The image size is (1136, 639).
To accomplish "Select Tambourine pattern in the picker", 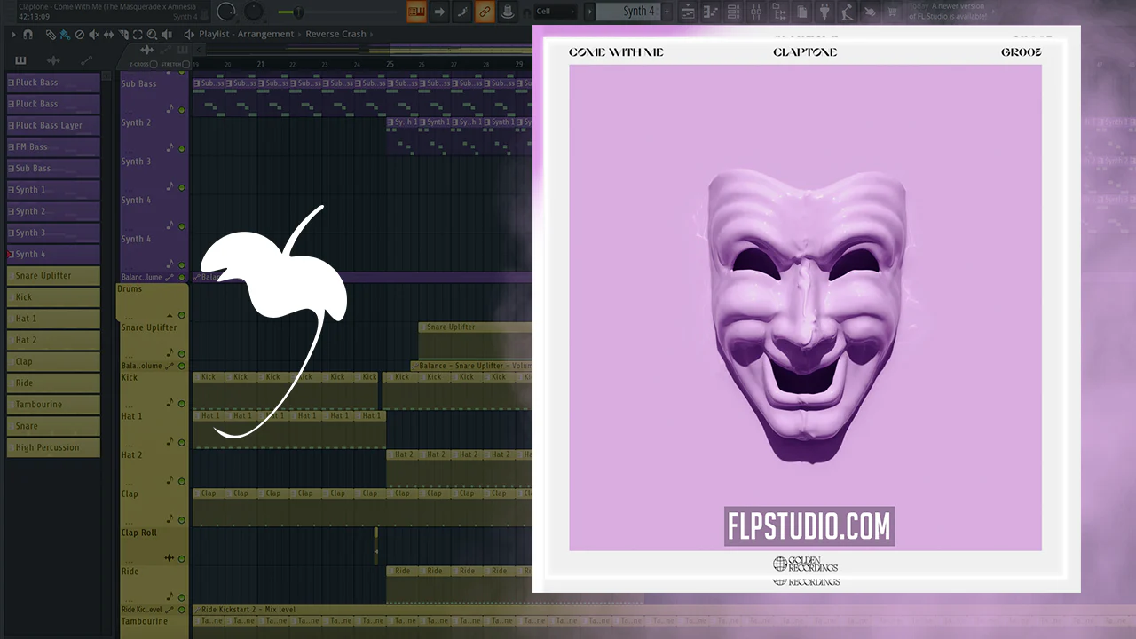I will [x=53, y=405].
